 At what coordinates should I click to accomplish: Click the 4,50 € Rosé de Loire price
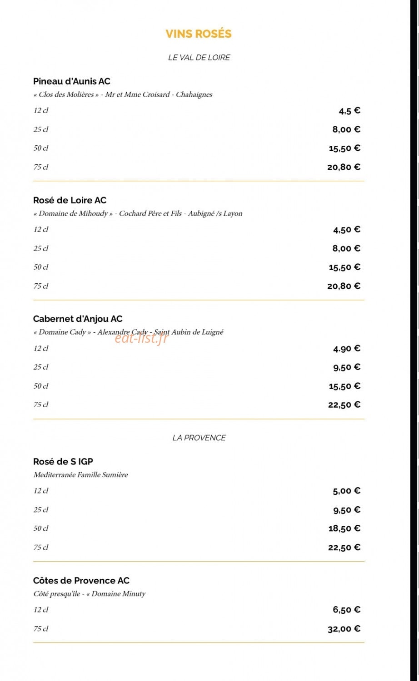[347, 230]
